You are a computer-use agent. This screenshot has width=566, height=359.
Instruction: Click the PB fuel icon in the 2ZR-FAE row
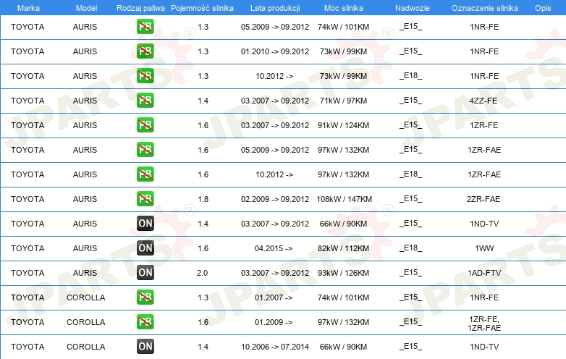[x=145, y=199]
